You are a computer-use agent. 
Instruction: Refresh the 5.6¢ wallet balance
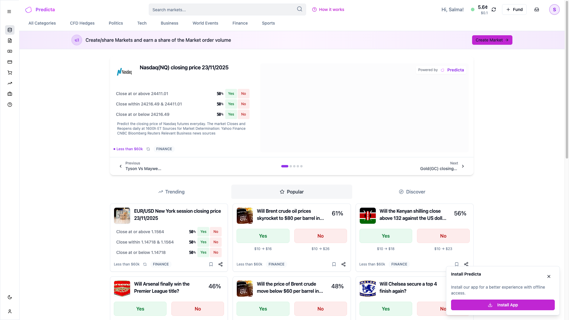coord(494,9)
